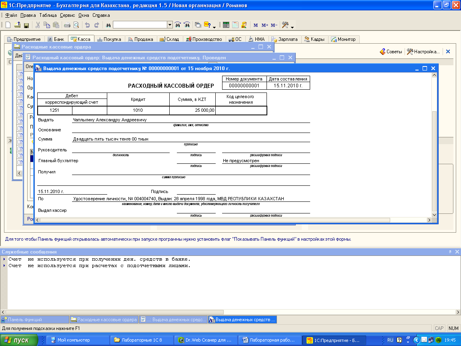Open Мой компьютер from taskbar
461x346 pixels.
[x=78, y=340]
